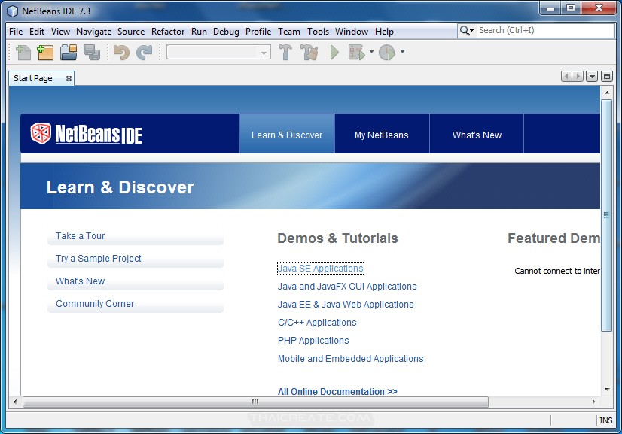
Task: Open the Tools menu
Action: coord(318,32)
